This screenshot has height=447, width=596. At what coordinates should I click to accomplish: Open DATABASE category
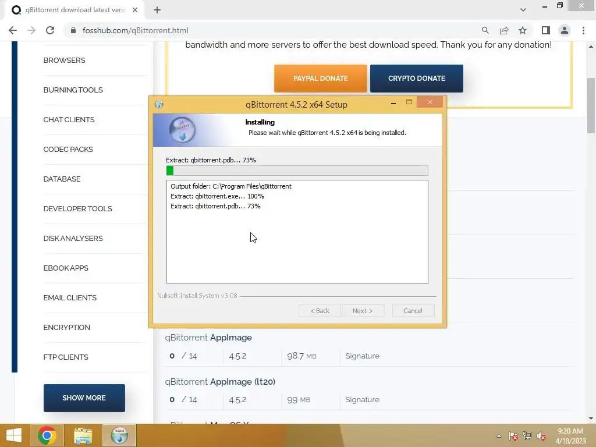pos(62,179)
